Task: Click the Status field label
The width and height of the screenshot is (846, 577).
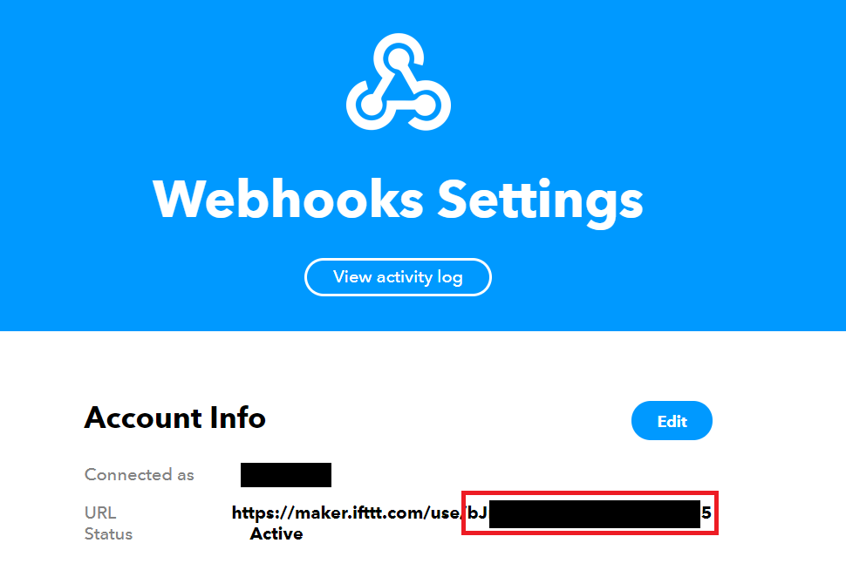Action: (x=108, y=534)
